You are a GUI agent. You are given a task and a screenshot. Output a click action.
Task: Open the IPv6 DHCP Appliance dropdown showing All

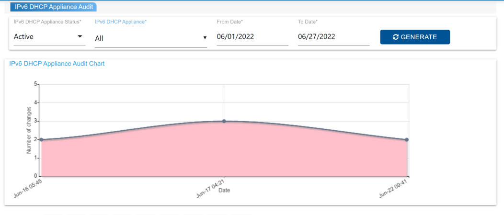150,38
